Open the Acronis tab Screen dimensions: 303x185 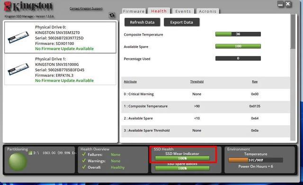point(207,11)
